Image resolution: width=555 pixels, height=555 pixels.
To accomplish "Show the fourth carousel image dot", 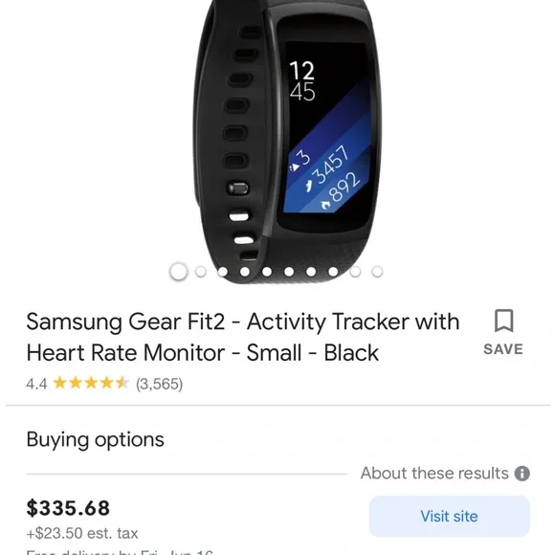I will click(x=245, y=272).
